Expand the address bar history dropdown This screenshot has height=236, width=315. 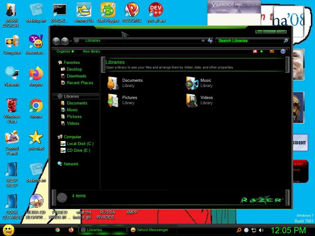pyautogui.click(x=203, y=41)
